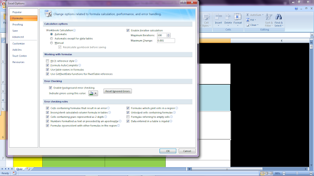Select Automatic workbook calculation

tap(52, 34)
